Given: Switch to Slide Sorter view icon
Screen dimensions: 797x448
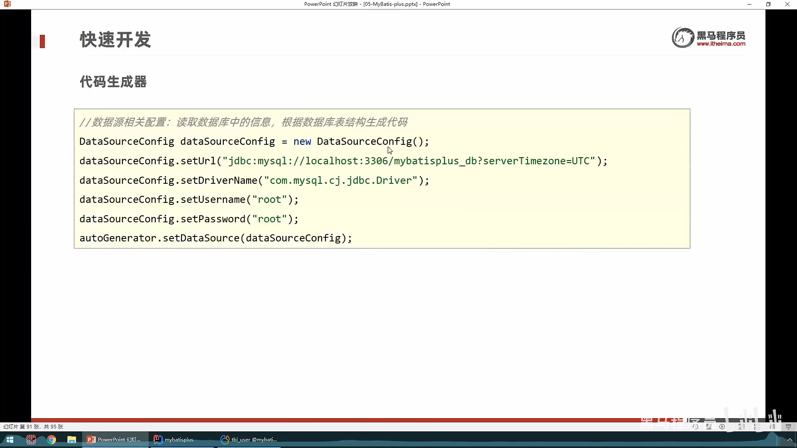Looking at the screenshot, I should click(x=757, y=426).
